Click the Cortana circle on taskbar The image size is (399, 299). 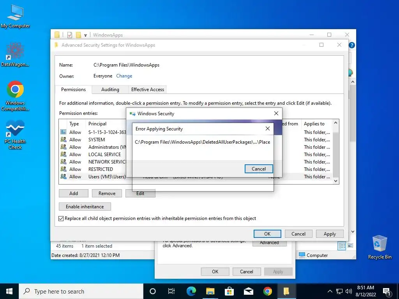[152, 291]
